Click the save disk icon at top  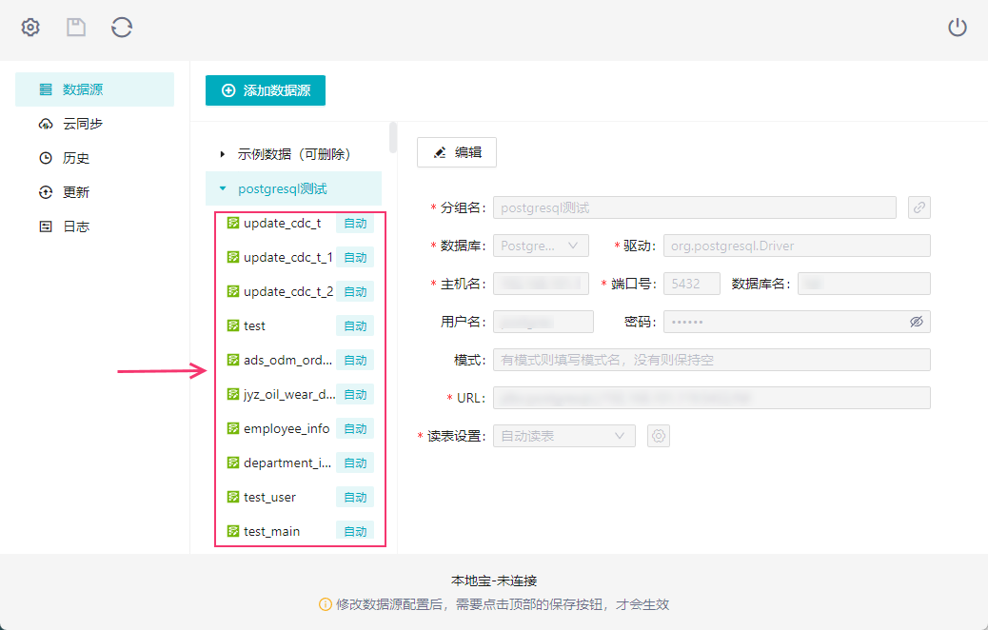pyautogui.click(x=76, y=27)
